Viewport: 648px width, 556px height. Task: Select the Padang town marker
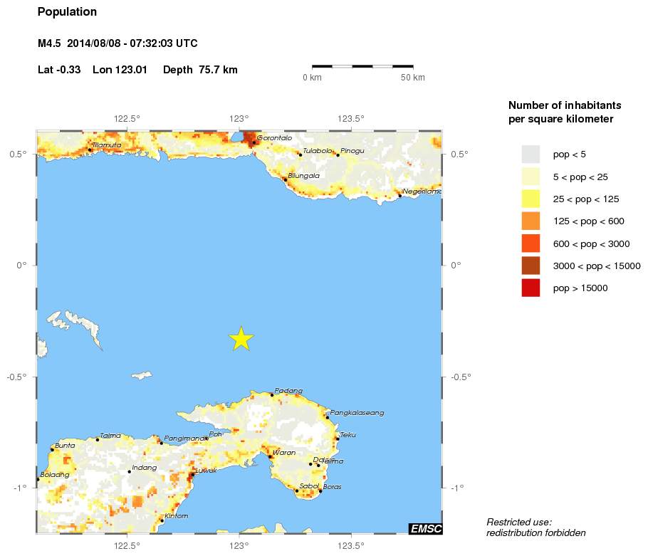pos(271,394)
